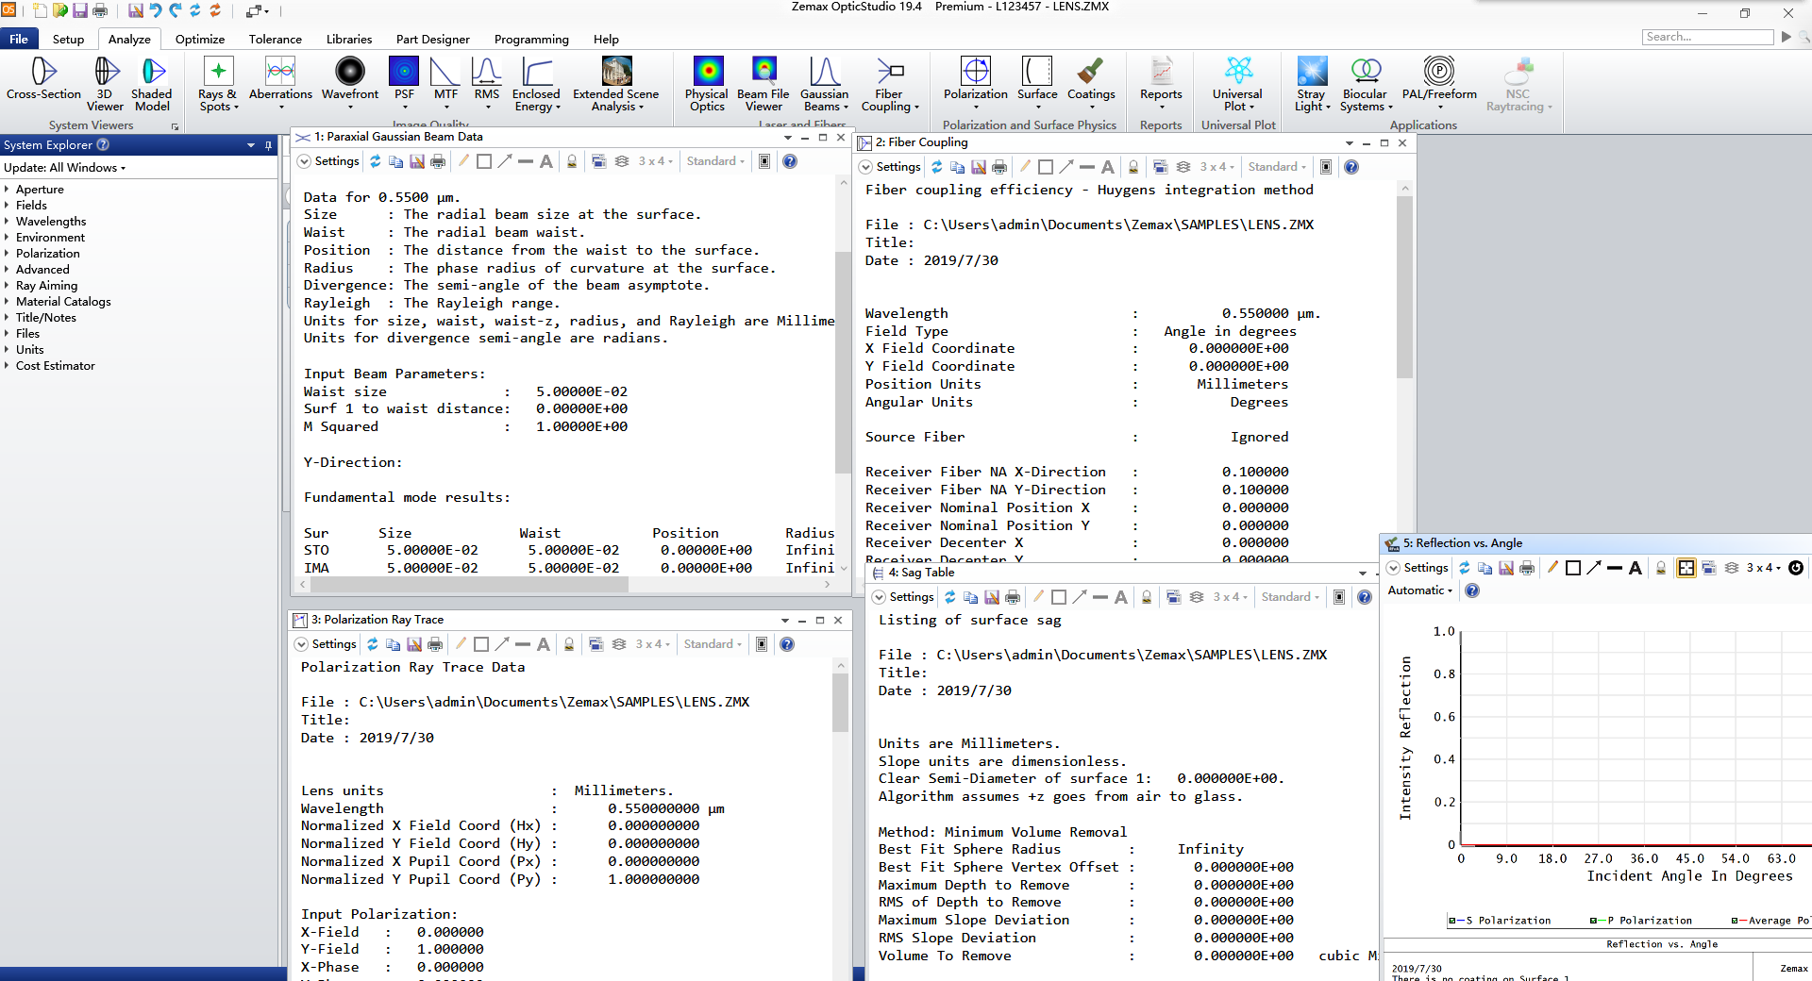Open the Cross-Section viewer

tap(43, 79)
